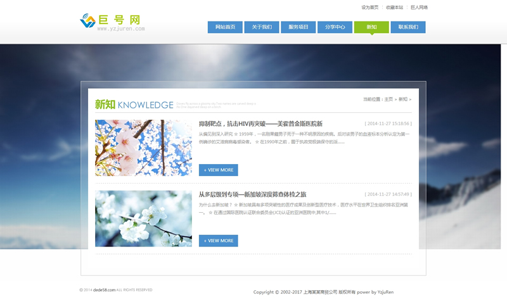Open the HIV article title link

tap(260, 124)
